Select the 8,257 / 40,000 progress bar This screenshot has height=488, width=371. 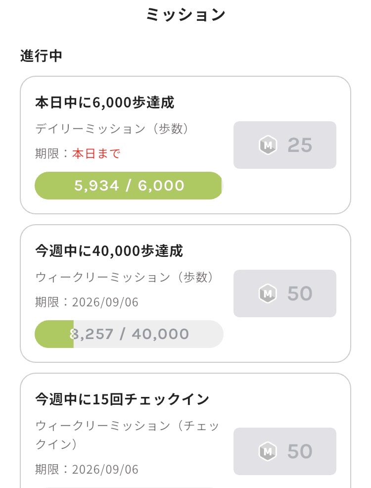click(129, 334)
